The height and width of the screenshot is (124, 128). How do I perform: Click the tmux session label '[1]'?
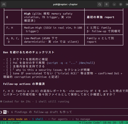tap(3, 122)
